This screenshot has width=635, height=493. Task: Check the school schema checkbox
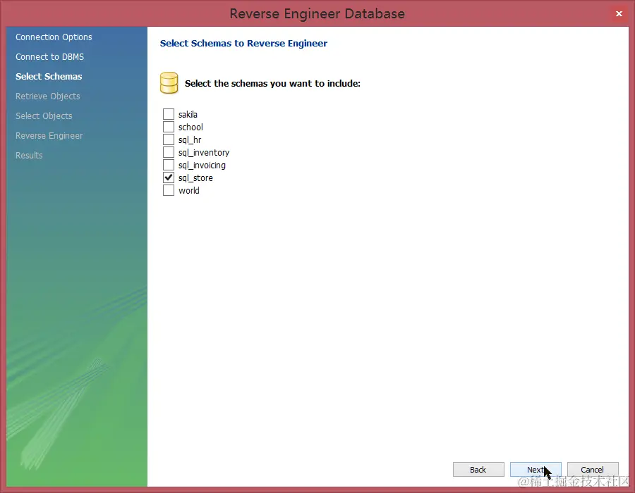pos(169,127)
